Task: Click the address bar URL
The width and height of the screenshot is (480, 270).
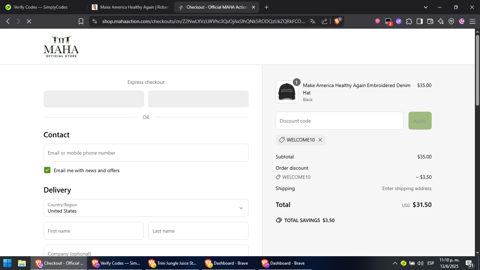Action: click(204, 21)
